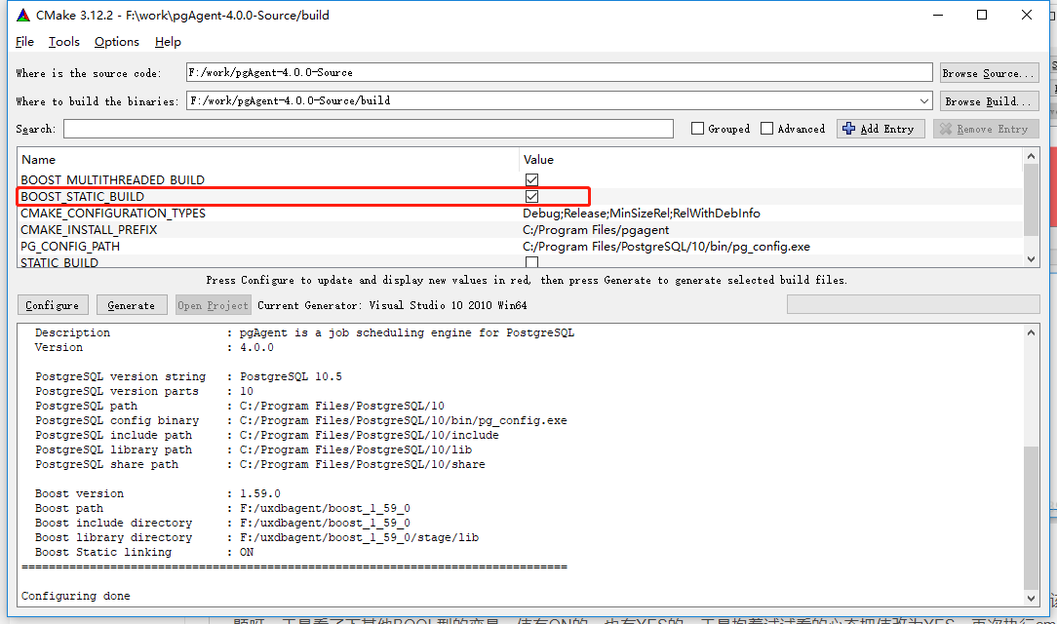Maximize the CMake window

click(x=982, y=15)
